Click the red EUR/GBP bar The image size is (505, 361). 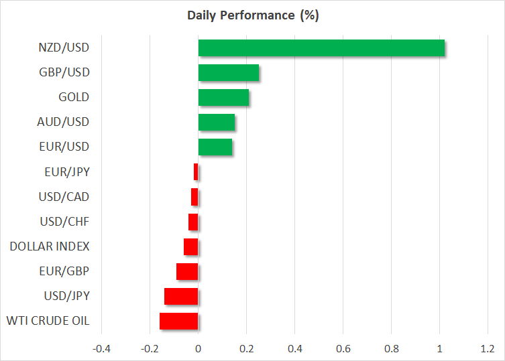pyautogui.click(x=187, y=271)
